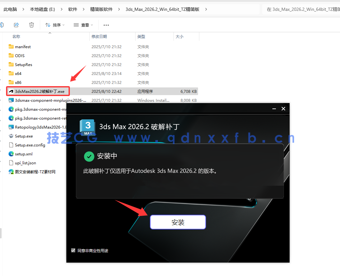Screen dimensions: 340x276
Task: Click the 3dsMax2026.2破解补丁.exe program icon
Action: click(11, 91)
